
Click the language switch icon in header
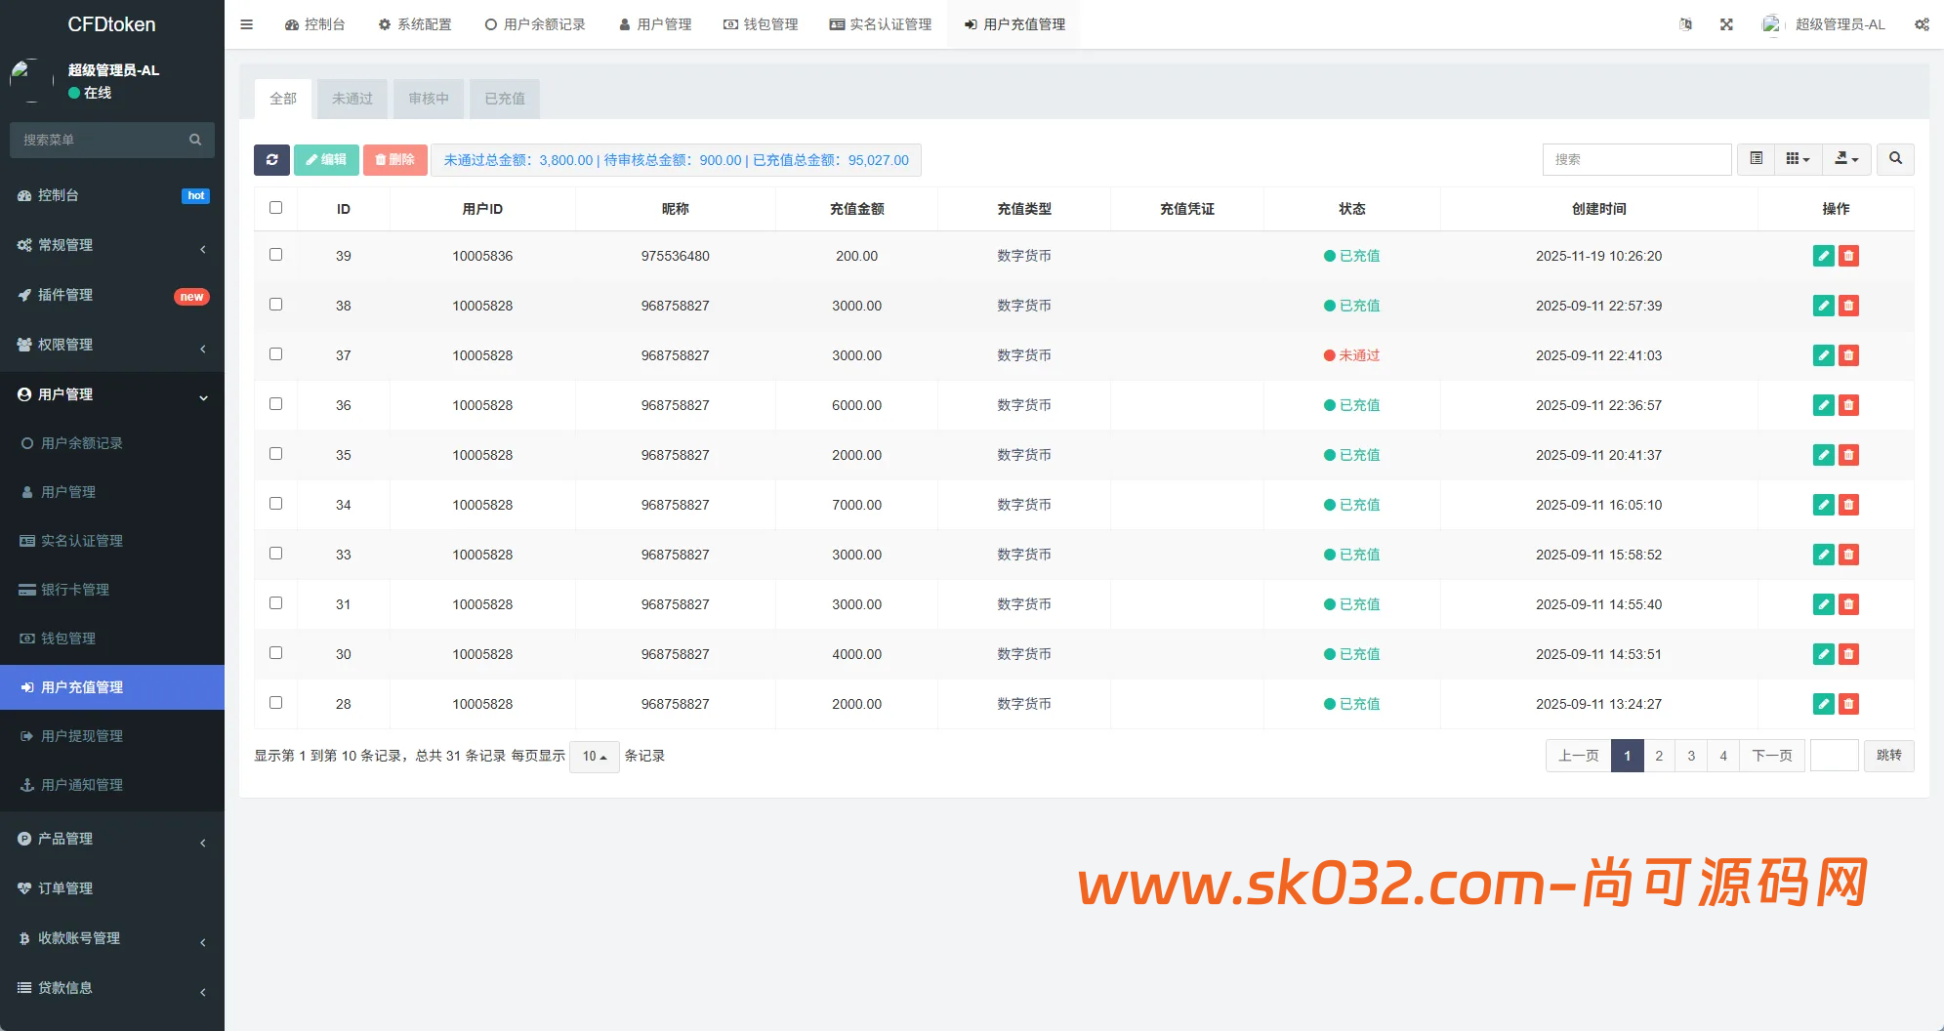click(x=1685, y=24)
